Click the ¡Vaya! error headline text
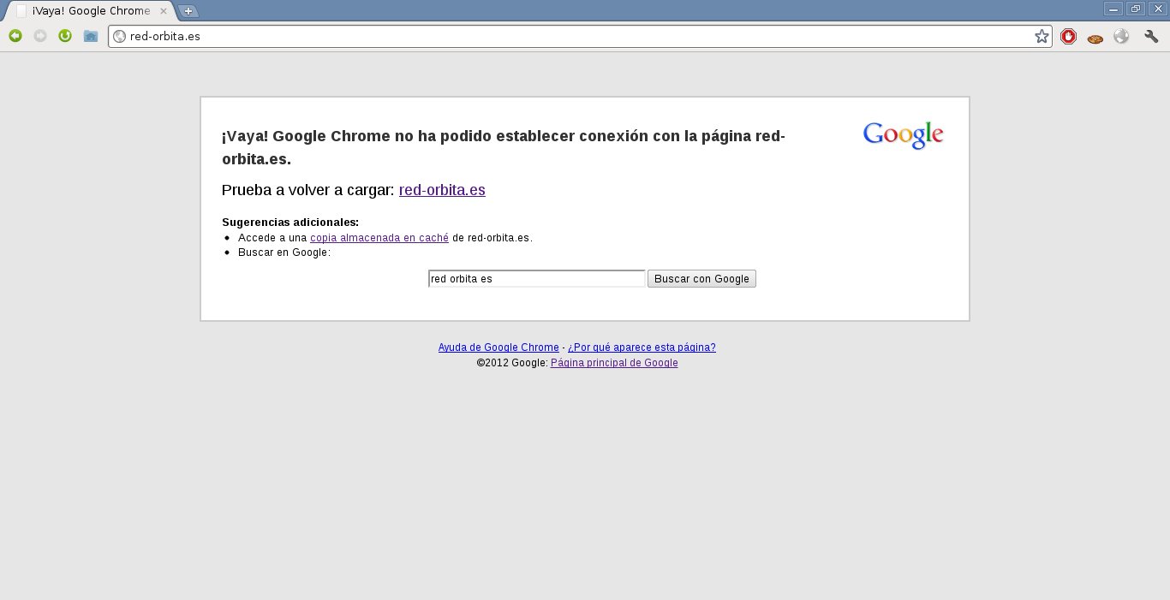Viewport: 1170px width, 600px height. (x=504, y=148)
